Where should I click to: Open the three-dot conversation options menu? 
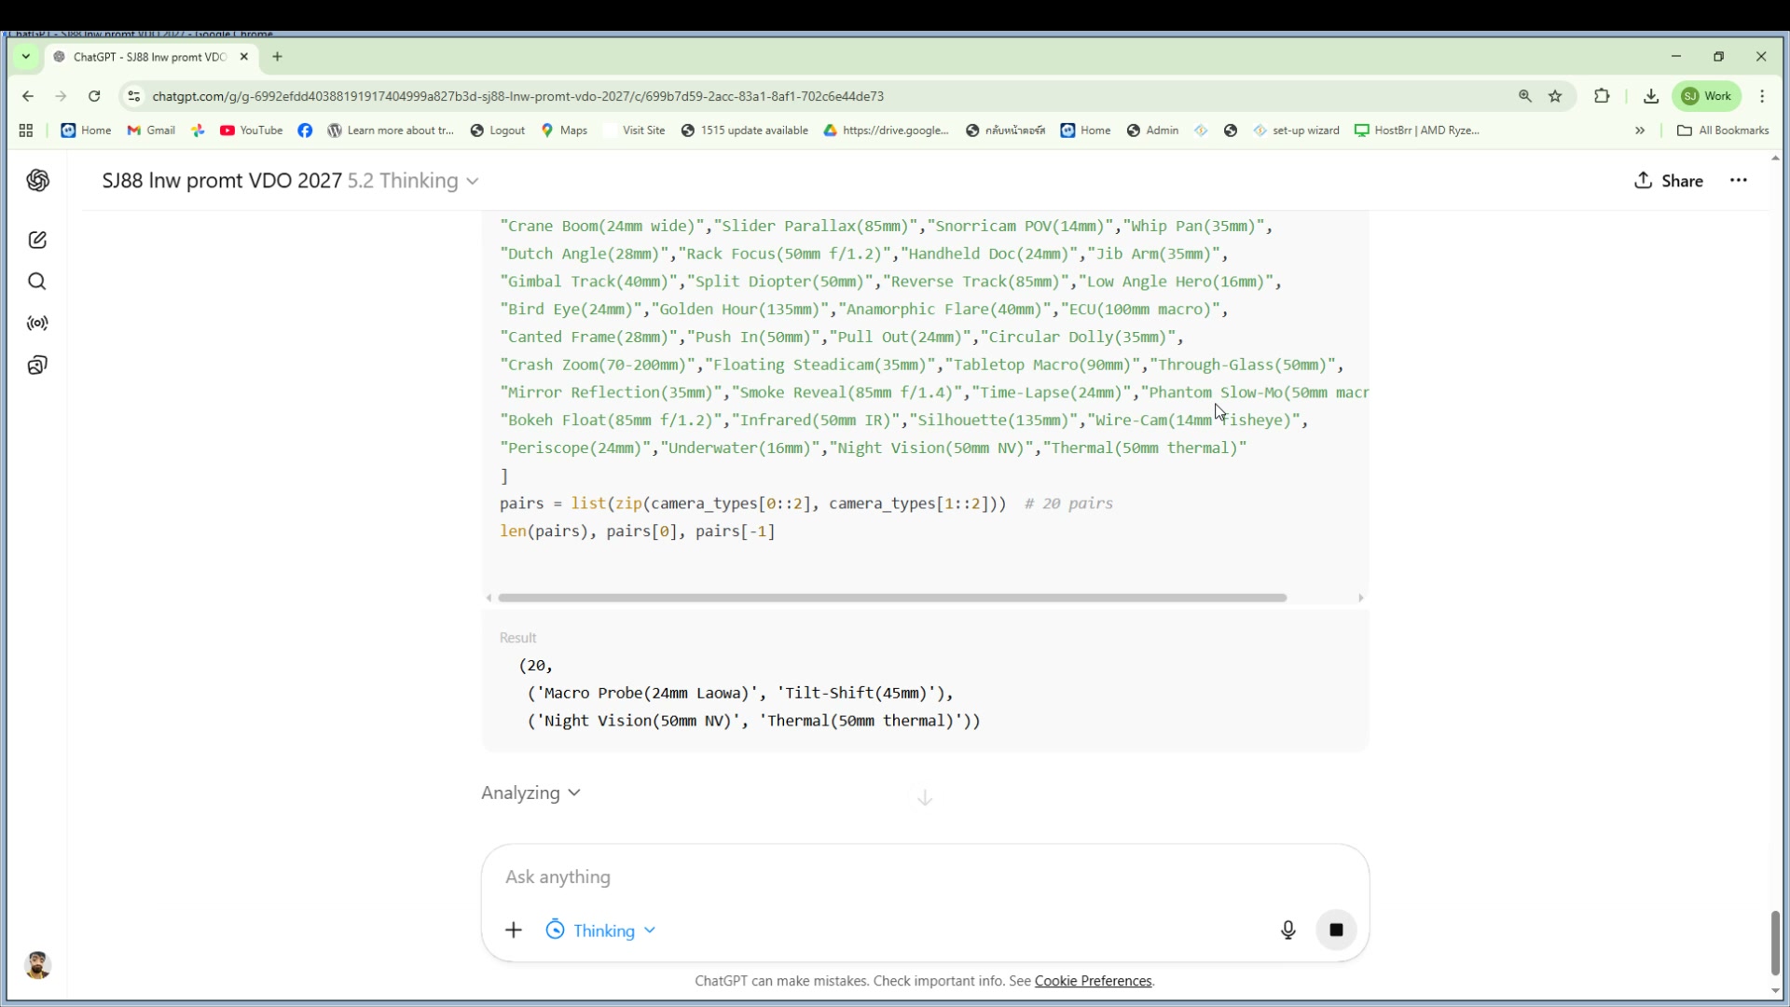click(x=1738, y=181)
